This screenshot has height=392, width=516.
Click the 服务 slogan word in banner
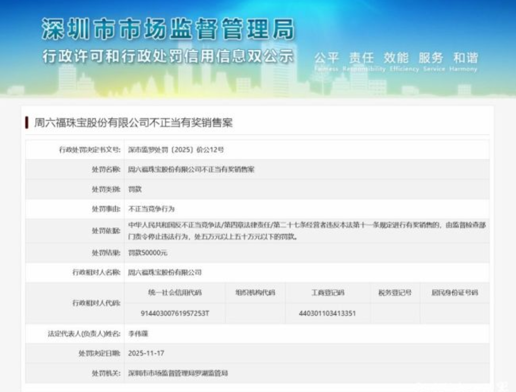431,58
